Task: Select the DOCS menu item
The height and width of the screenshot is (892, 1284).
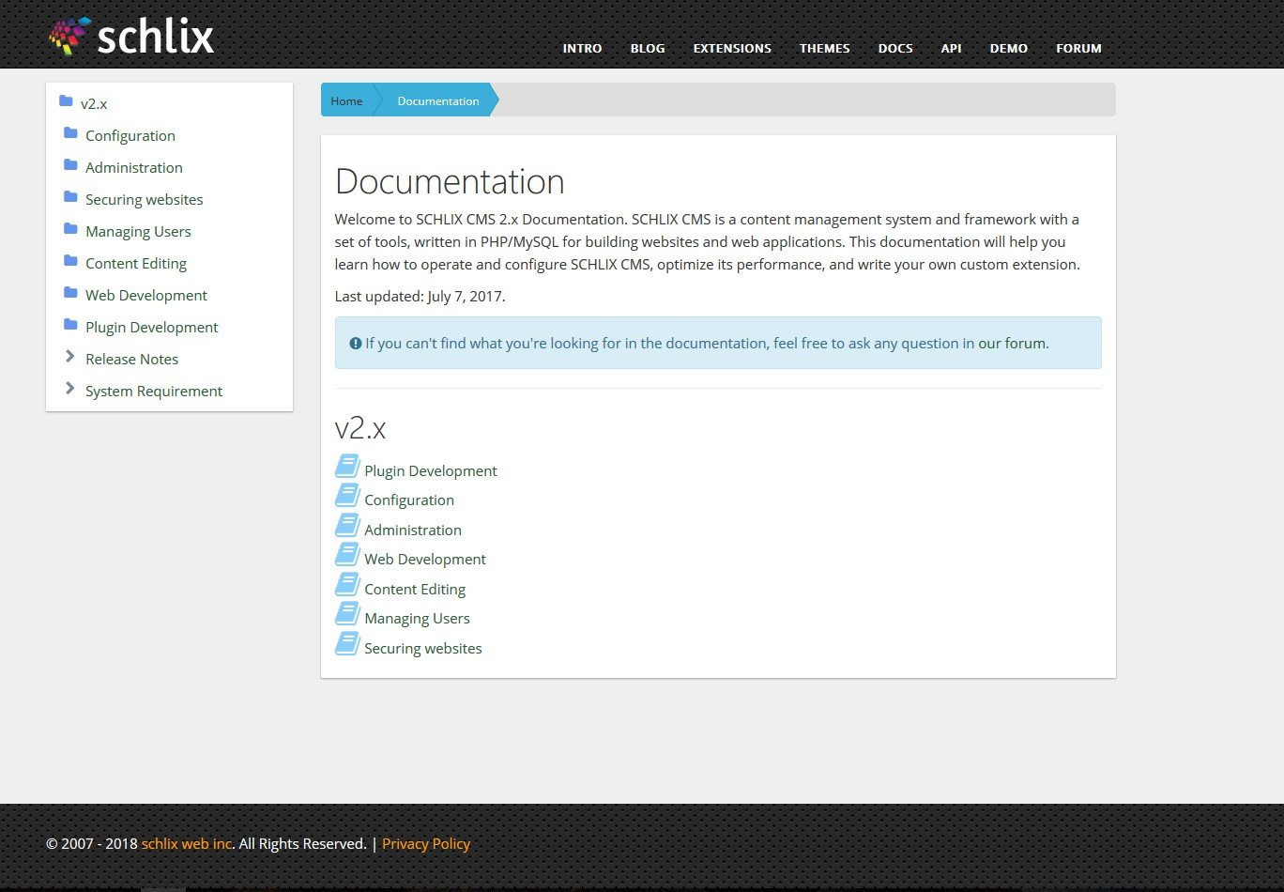Action: [x=895, y=48]
